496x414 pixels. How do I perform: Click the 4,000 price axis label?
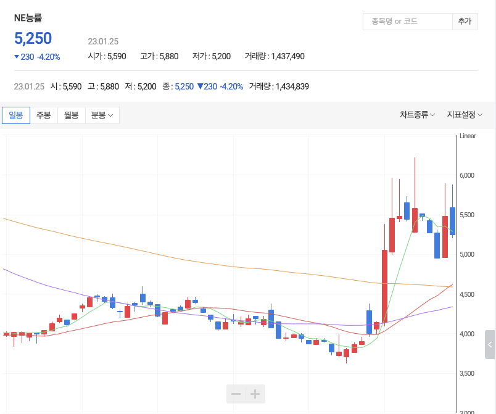click(467, 334)
